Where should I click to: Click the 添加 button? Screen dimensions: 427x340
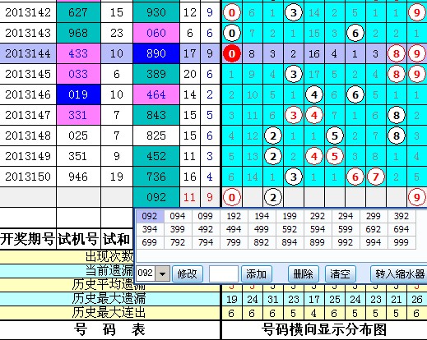(257, 273)
